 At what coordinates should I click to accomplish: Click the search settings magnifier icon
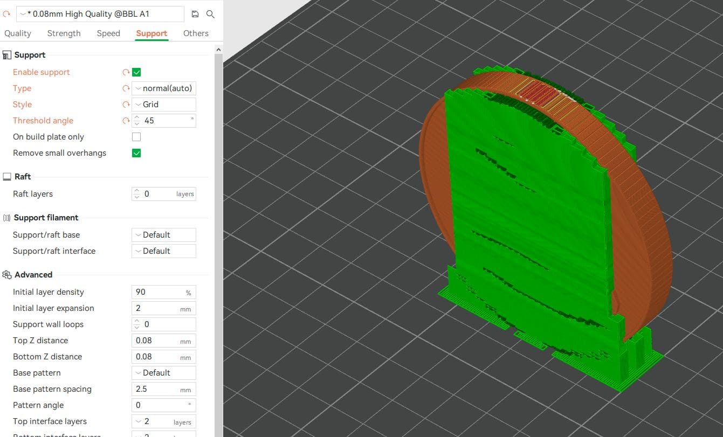point(211,14)
